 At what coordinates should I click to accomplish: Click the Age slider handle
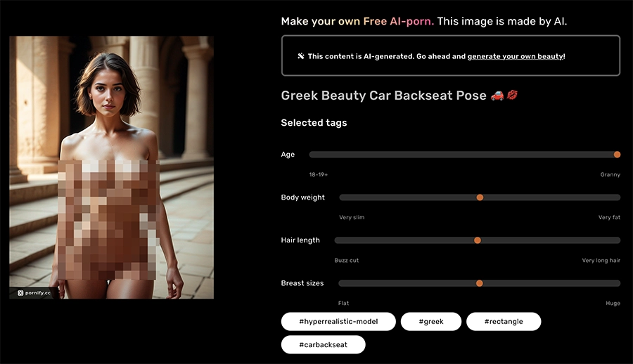[617, 155]
